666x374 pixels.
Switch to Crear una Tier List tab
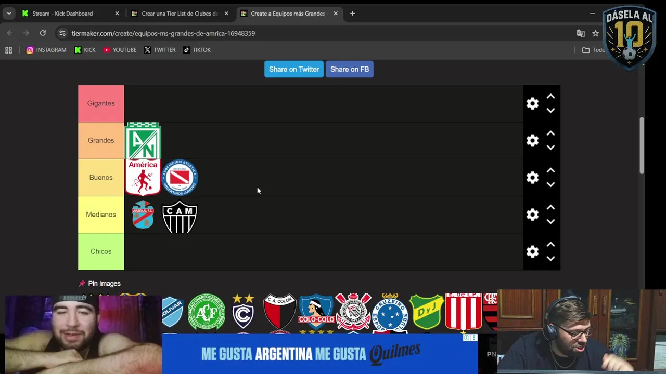click(180, 14)
